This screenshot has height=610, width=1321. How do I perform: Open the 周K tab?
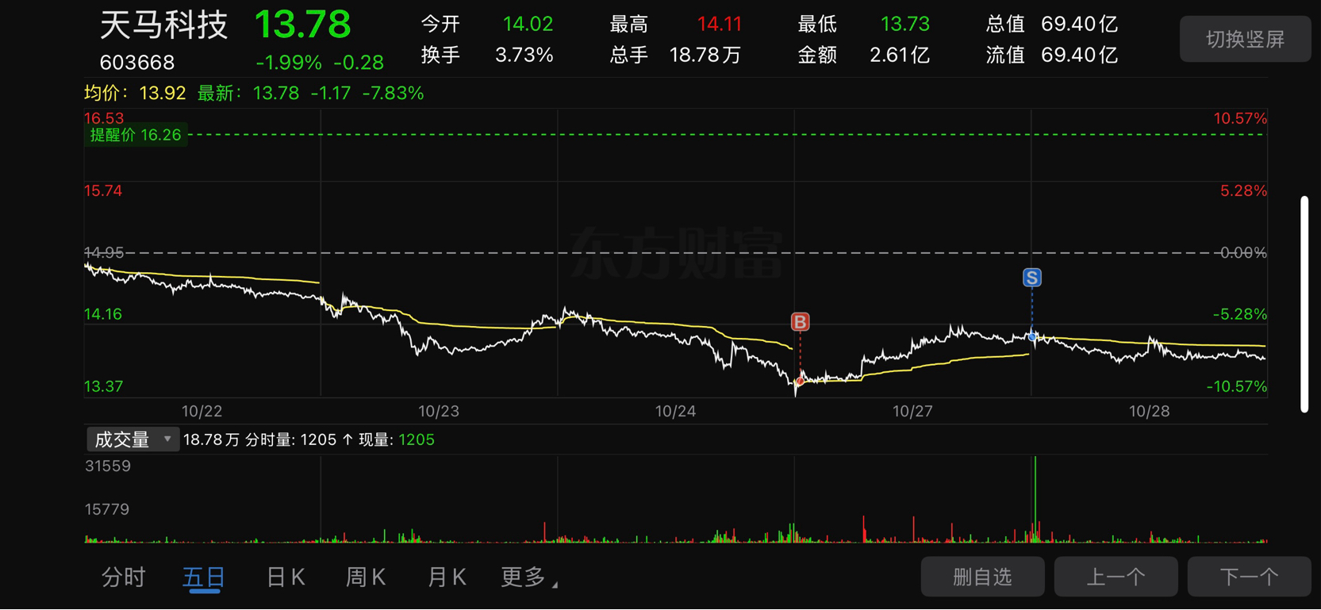[x=366, y=577]
